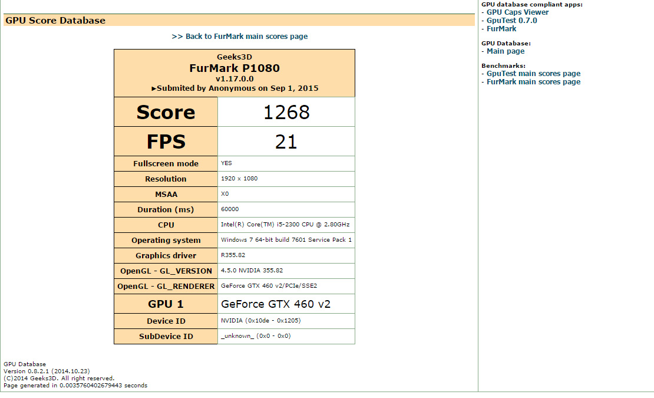Open GpuTest 0.7.0 link
The image size is (654, 398).
coord(511,21)
